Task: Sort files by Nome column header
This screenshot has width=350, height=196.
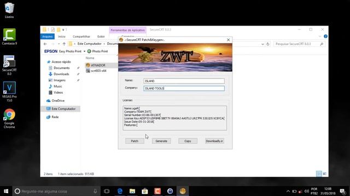Action: tap(90, 58)
